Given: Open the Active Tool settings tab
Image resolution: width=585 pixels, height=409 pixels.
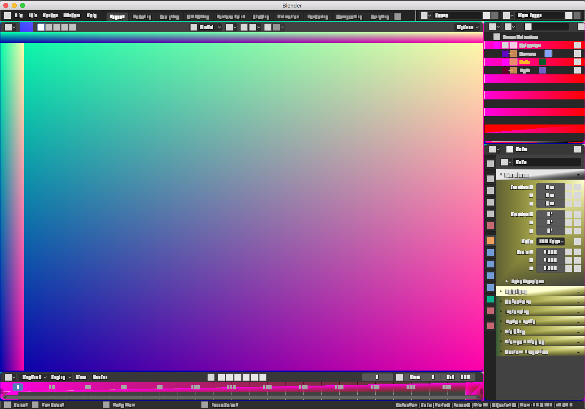Looking at the screenshot, I should (491, 164).
